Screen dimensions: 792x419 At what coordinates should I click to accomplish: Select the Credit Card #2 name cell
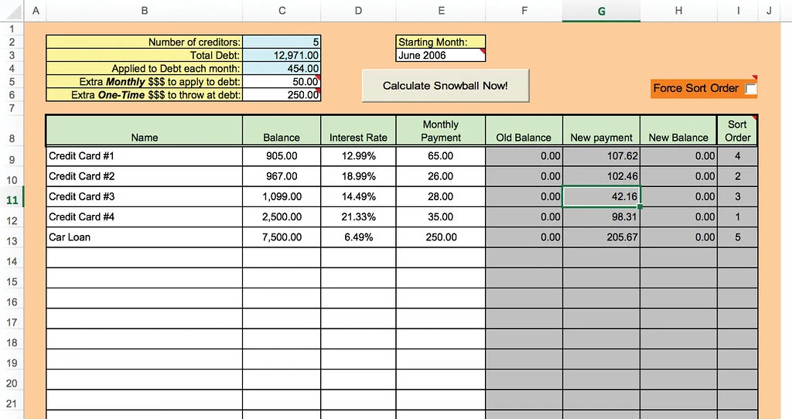pos(145,176)
